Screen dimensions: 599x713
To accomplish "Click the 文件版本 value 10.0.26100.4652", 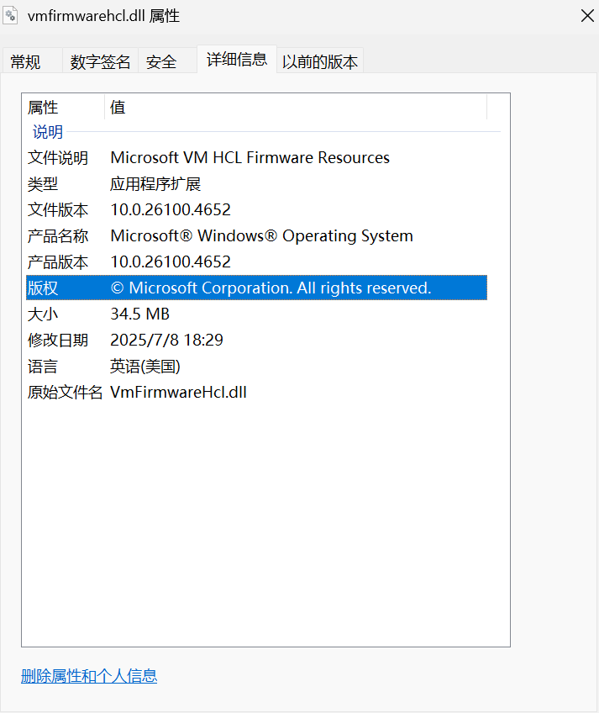I will (x=171, y=209).
